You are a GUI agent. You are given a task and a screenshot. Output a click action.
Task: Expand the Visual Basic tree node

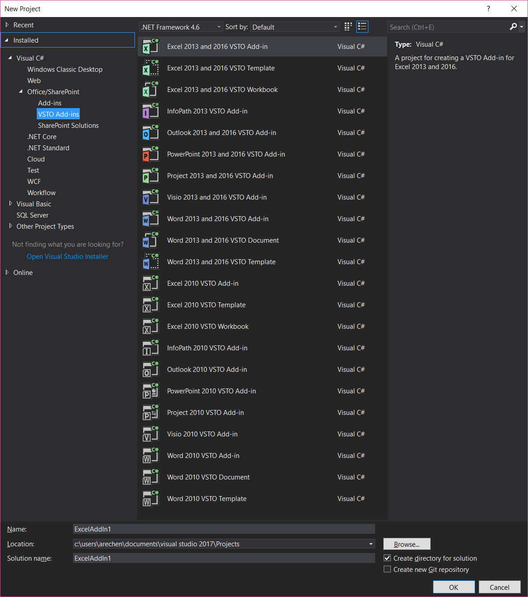pos(11,204)
